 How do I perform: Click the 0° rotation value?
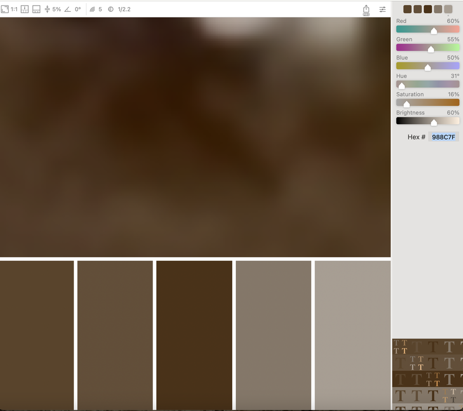(78, 9)
